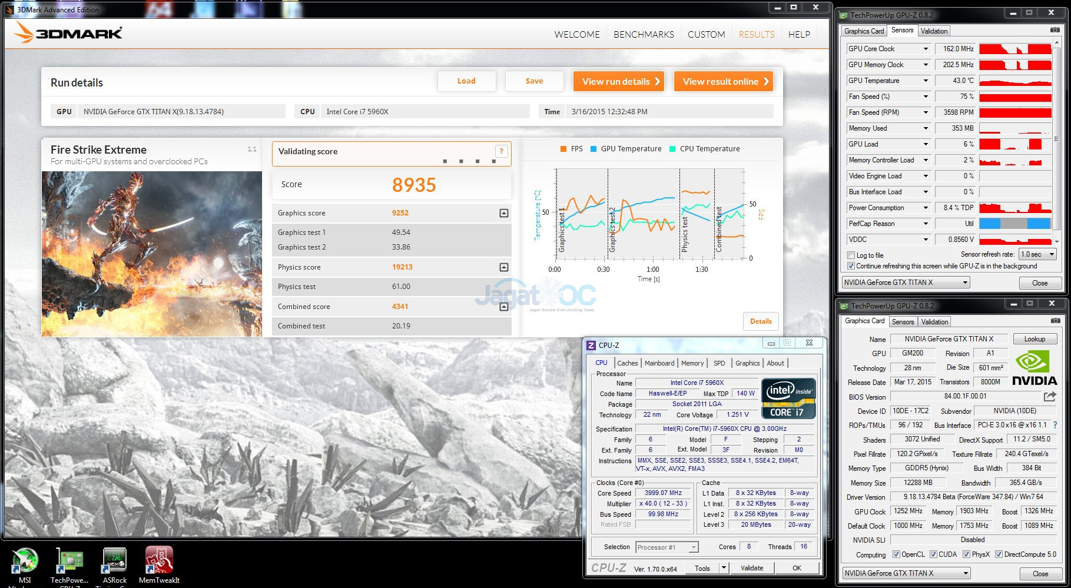Open MSI Afterburner desktop shortcut
Viewport: 1071px width, 588px height.
pos(25,562)
